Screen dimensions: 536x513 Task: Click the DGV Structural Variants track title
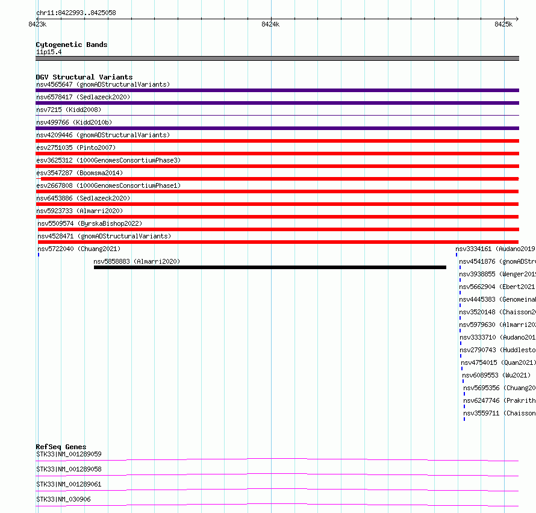[x=84, y=77]
